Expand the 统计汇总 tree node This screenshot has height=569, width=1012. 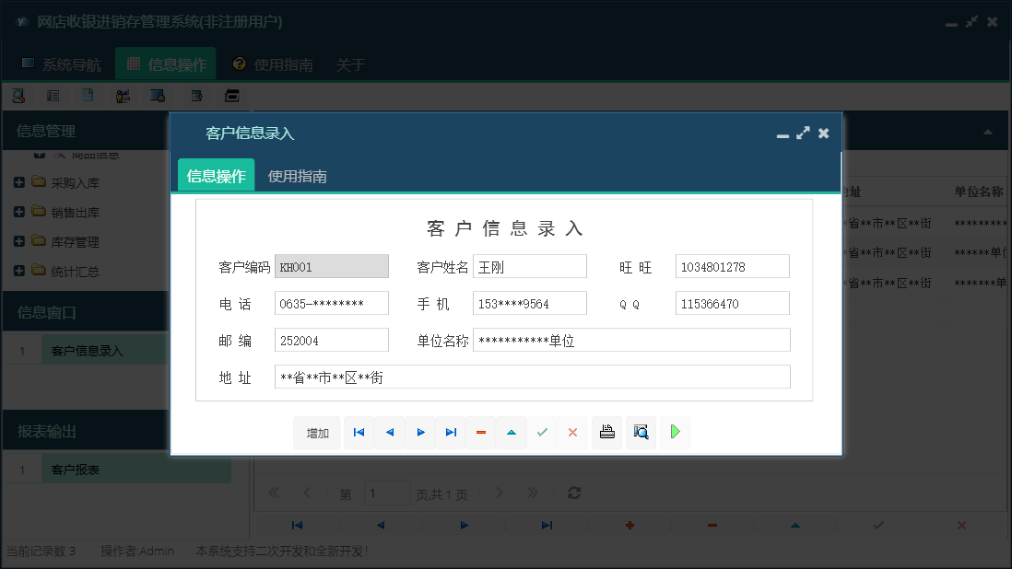point(18,271)
